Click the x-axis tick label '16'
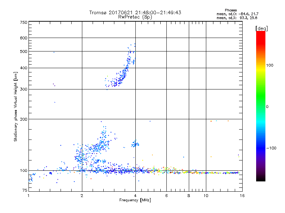Image resolution: width=285 pixels, height=213 pixels. click(x=242, y=196)
